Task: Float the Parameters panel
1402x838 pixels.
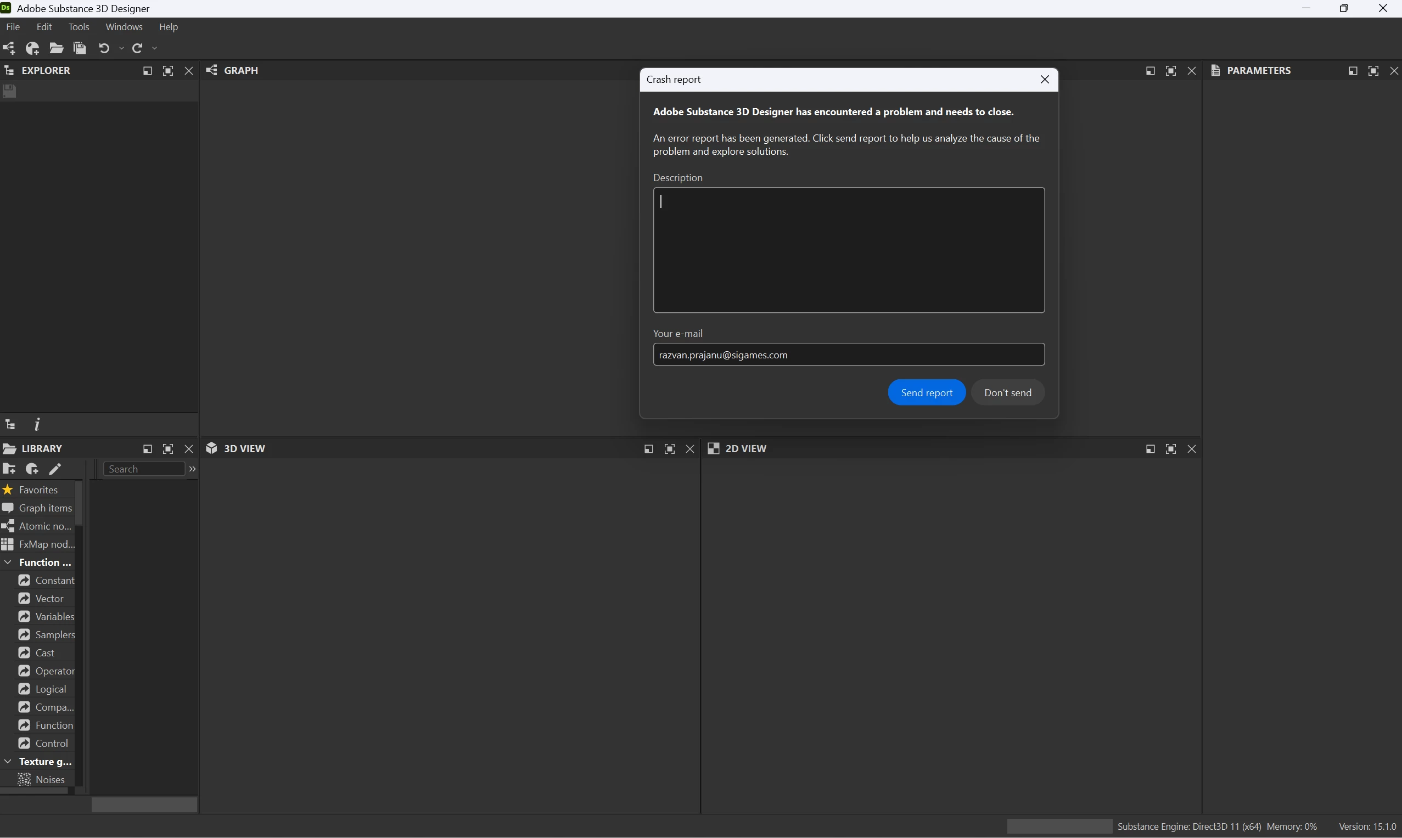Action: [x=1353, y=71]
